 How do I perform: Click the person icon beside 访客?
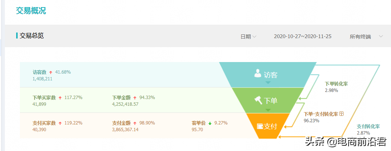pos(258,73)
